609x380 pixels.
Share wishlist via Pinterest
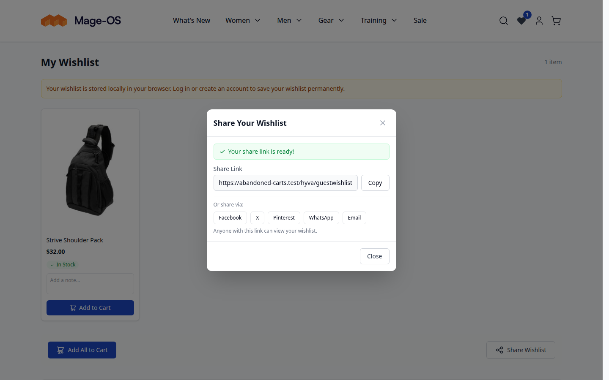pos(284,218)
